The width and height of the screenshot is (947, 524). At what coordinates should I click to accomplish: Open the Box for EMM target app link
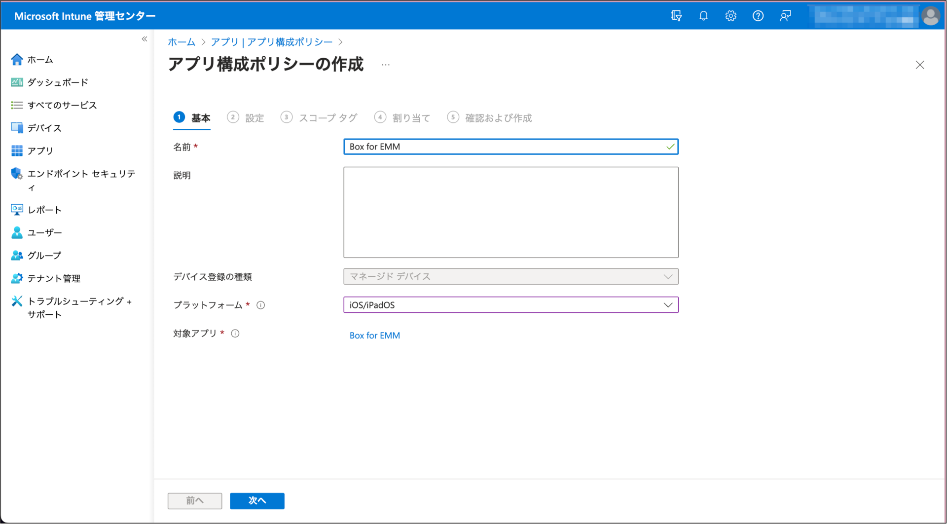click(x=374, y=335)
